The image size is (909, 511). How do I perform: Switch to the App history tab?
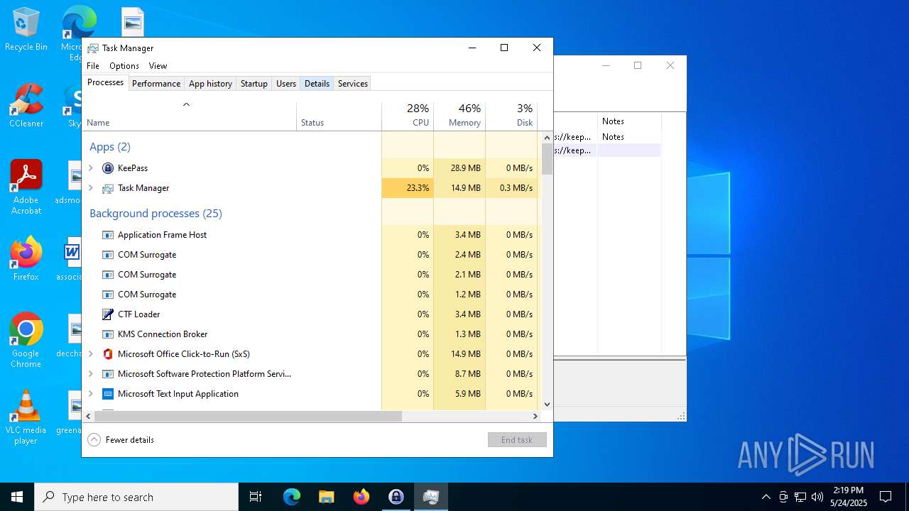(210, 84)
